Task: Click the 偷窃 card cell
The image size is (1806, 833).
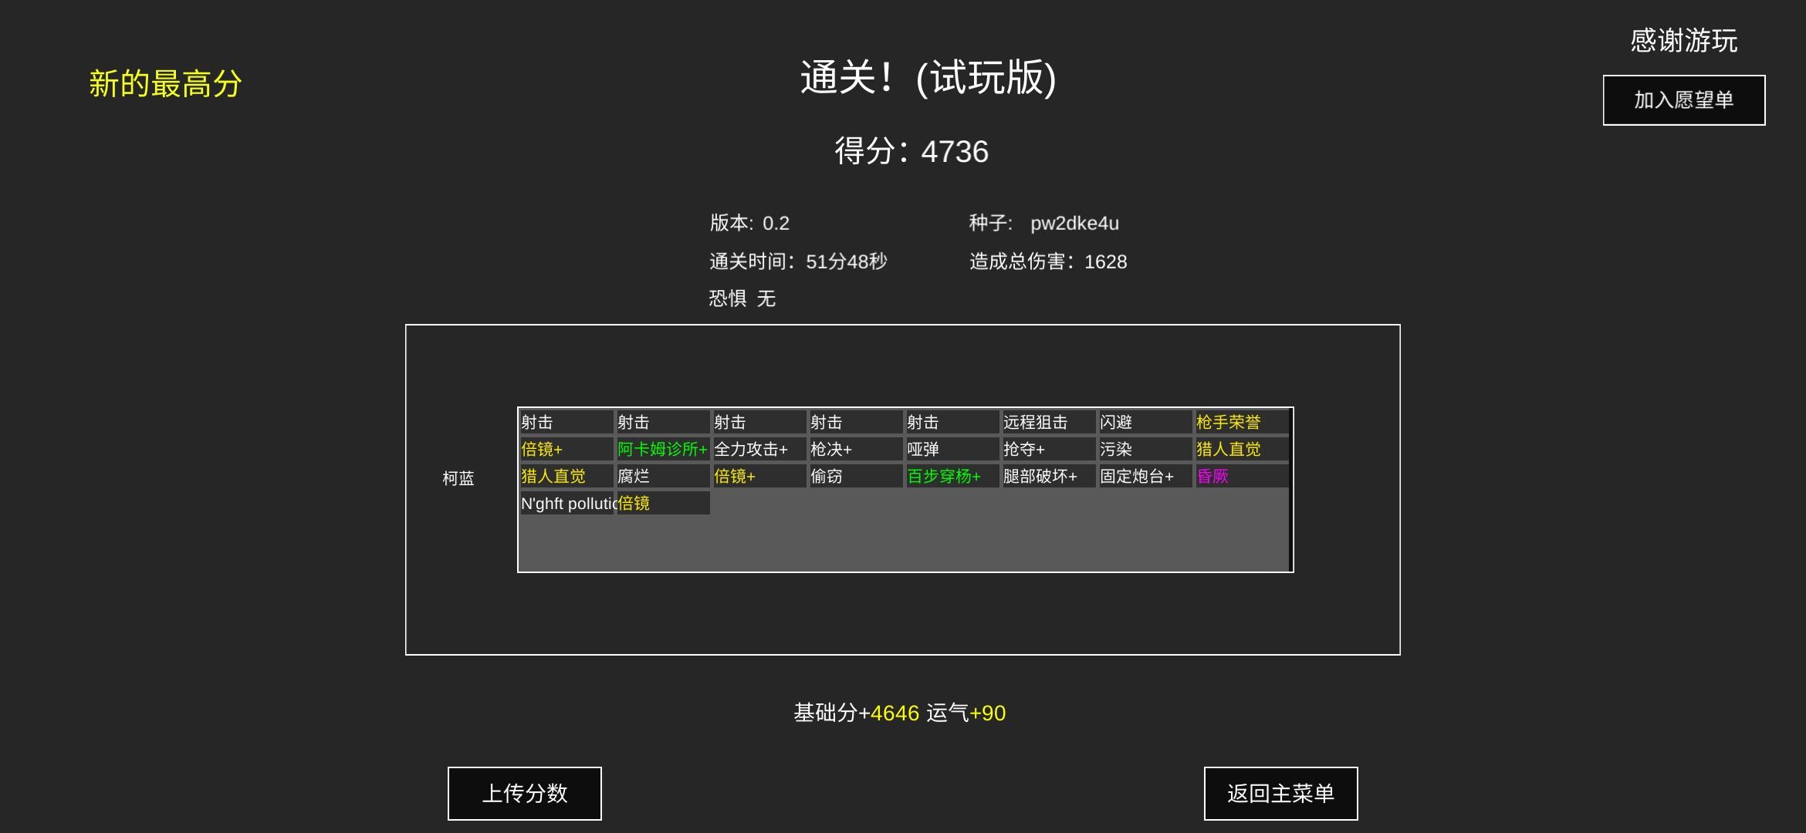Action: click(854, 476)
